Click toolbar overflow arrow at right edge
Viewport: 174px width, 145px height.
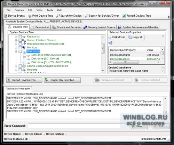click(x=169, y=17)
